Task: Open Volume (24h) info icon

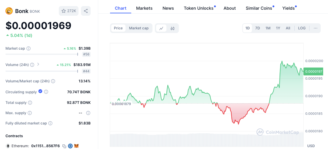Action: tap(32, 65)
